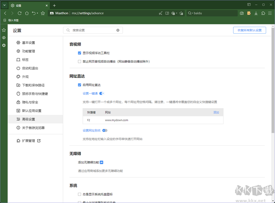Open the extensions puzzle icon

click(263, 13)
